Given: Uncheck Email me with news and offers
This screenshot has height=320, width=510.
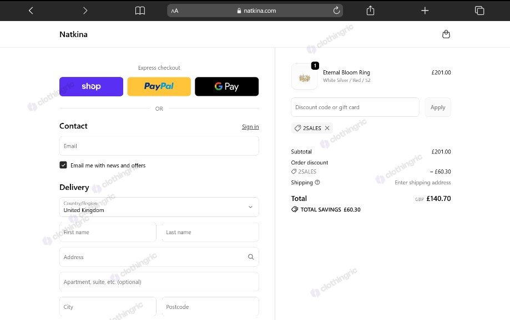Looking at the screenshot, I should (63, 165).
